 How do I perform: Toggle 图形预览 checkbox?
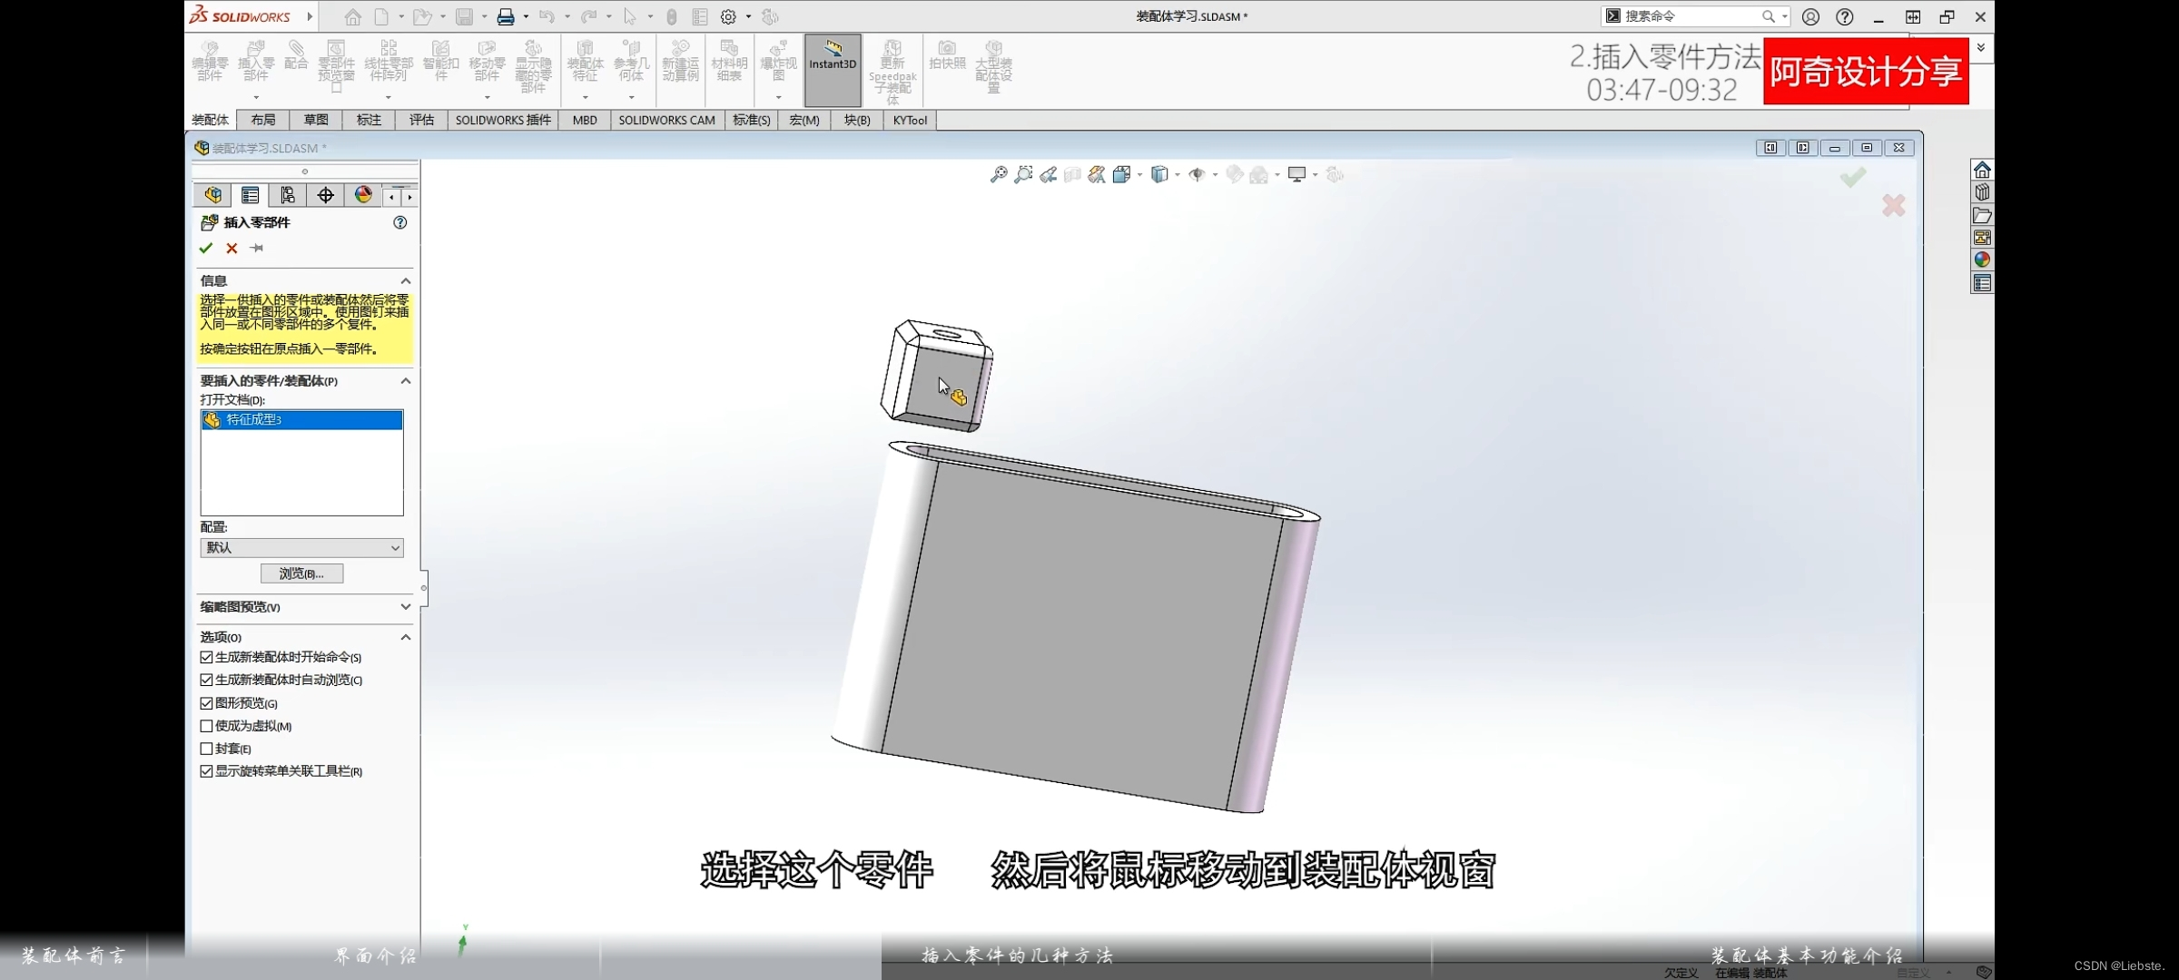coord(207,703)
